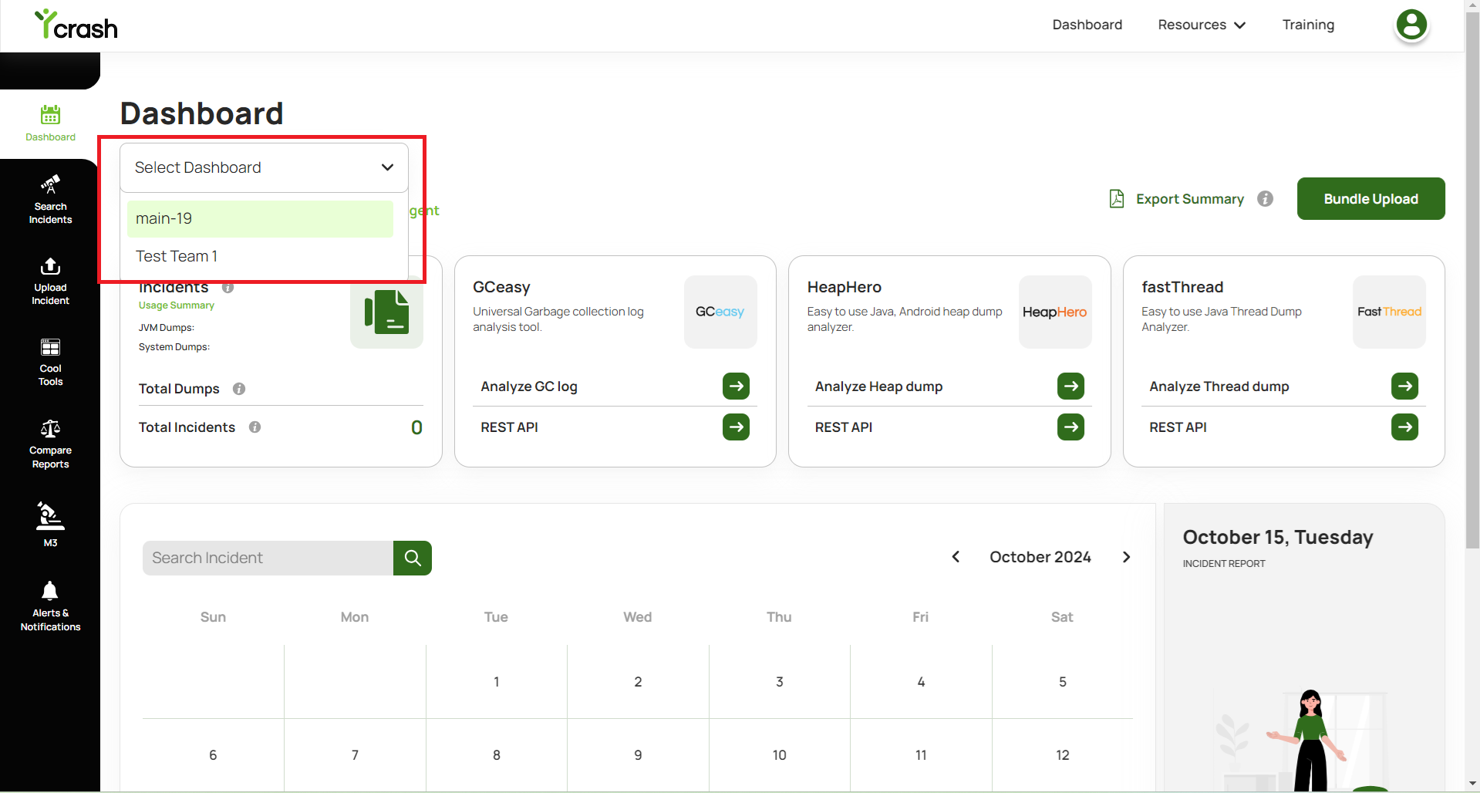Image resolution: width=1480 pixels, height=793 pixels.
Task: Click the Analyze GC log arrow
Action: [736, 386]
